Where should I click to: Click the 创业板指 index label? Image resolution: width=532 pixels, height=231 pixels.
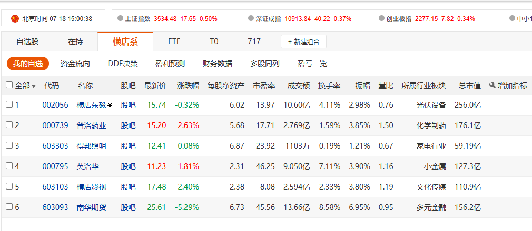pos(399,18)
